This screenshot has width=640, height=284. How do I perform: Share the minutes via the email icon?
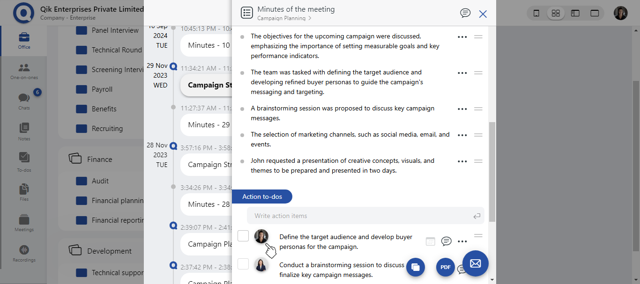tap(475, 263)
